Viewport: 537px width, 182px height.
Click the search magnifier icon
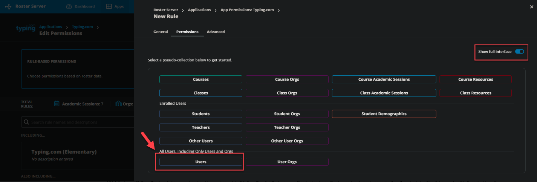[26, 122]
